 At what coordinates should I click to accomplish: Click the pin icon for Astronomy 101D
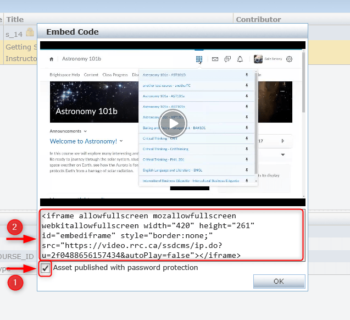tap(247, 74)
